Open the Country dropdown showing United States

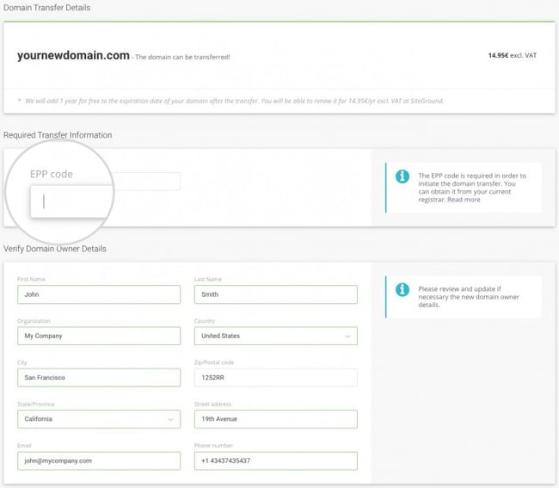(275, 336)
